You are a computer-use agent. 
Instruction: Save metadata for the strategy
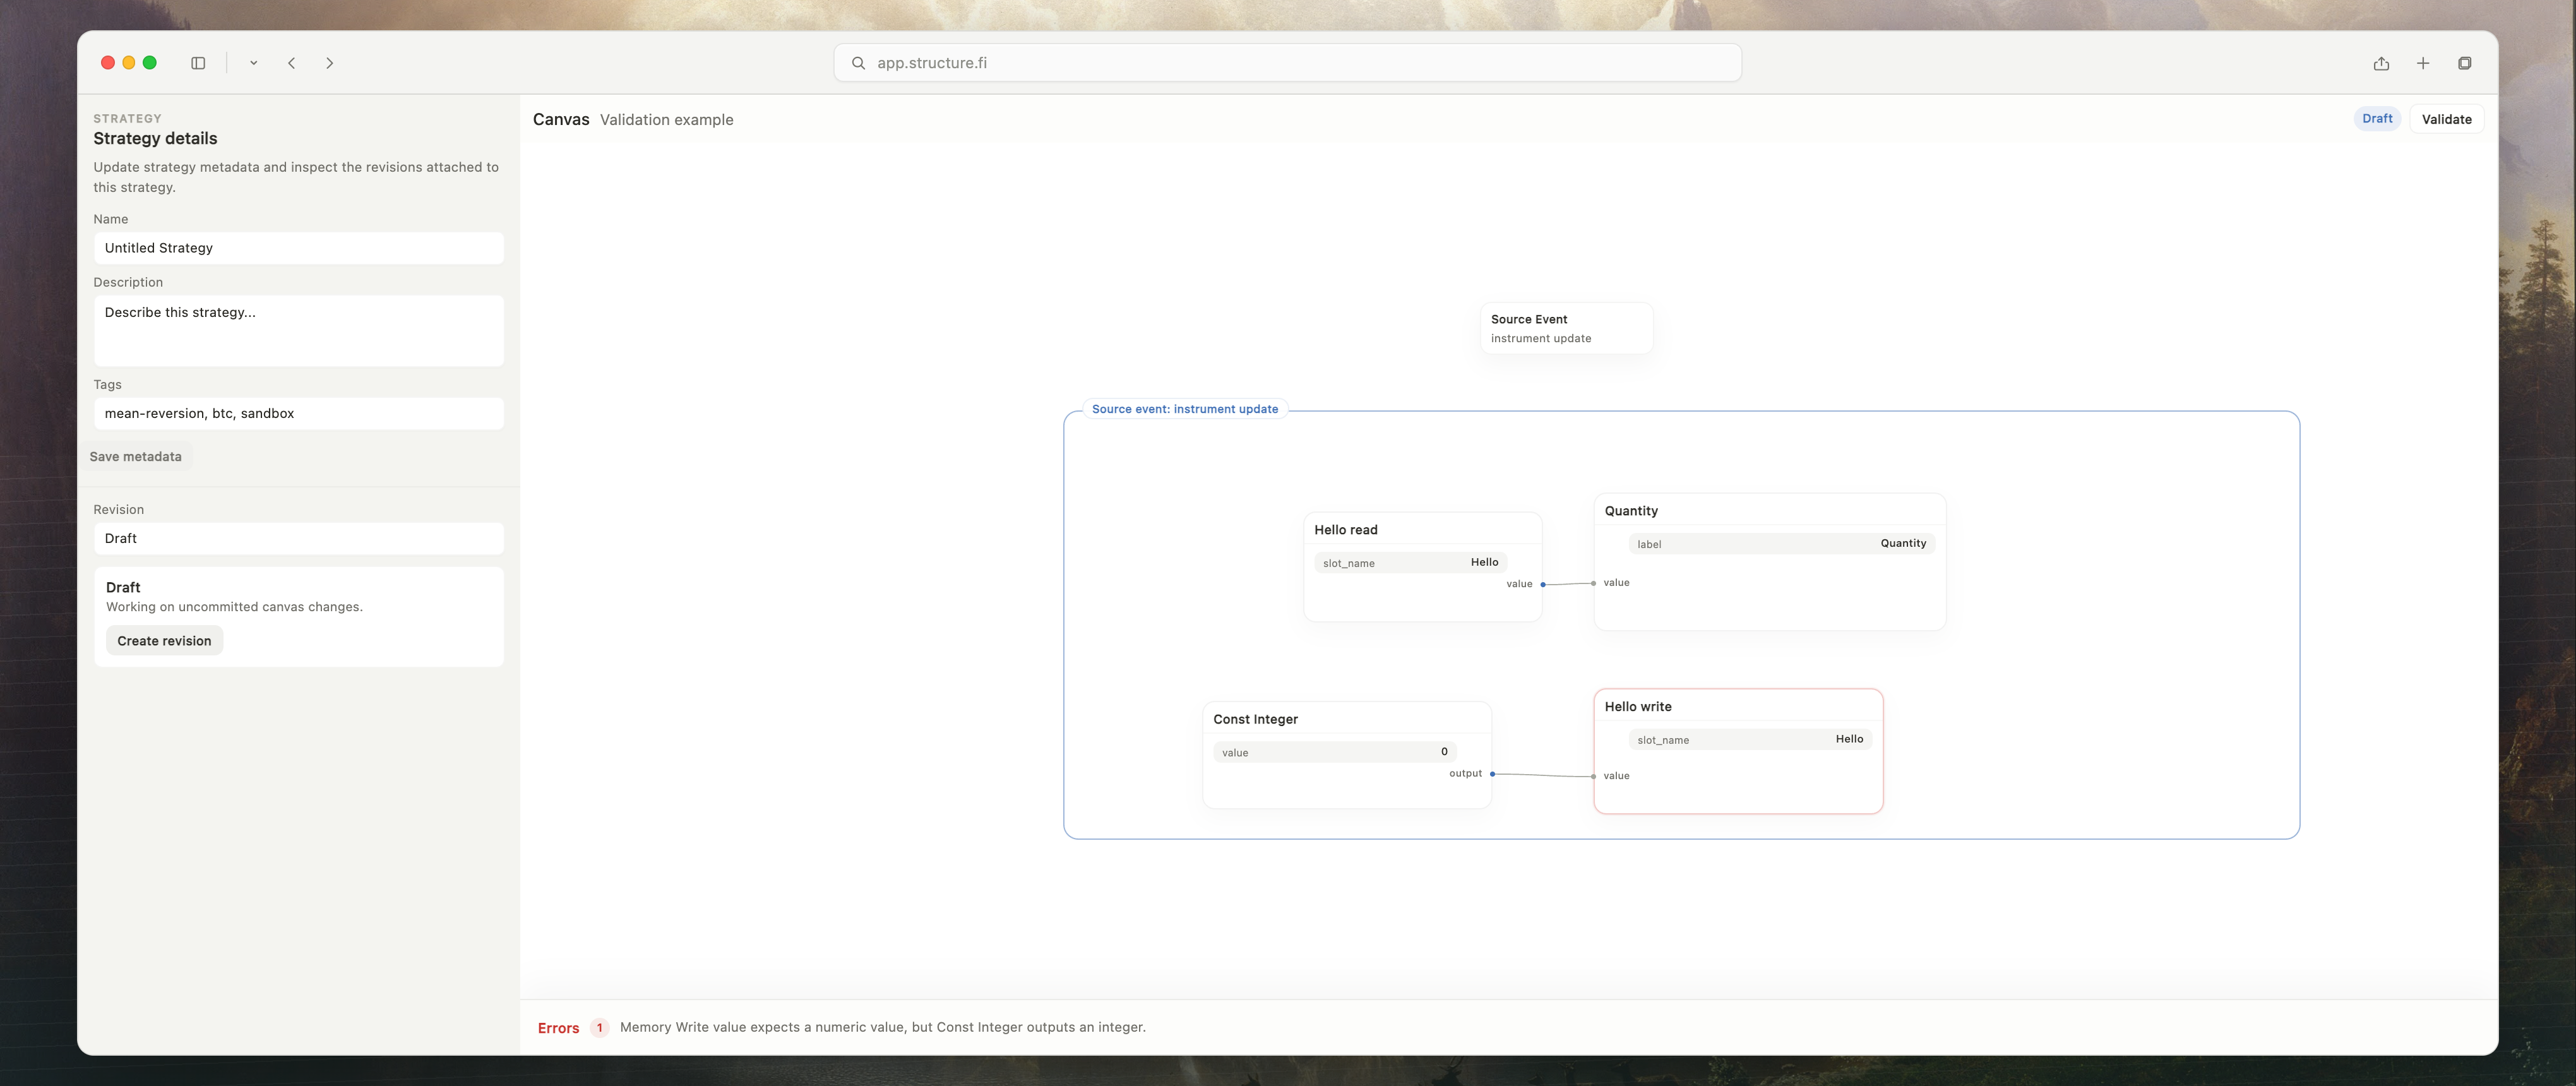[x=136, y=457]
